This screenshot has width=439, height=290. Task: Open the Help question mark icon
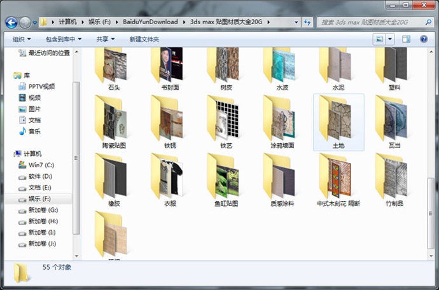(424, 39)
